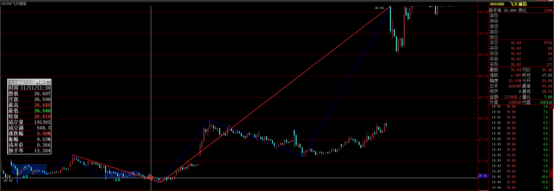This screenshot has height=191, width=554.
Task: Click the 29.50 price axis label
Action: [484, 55]
